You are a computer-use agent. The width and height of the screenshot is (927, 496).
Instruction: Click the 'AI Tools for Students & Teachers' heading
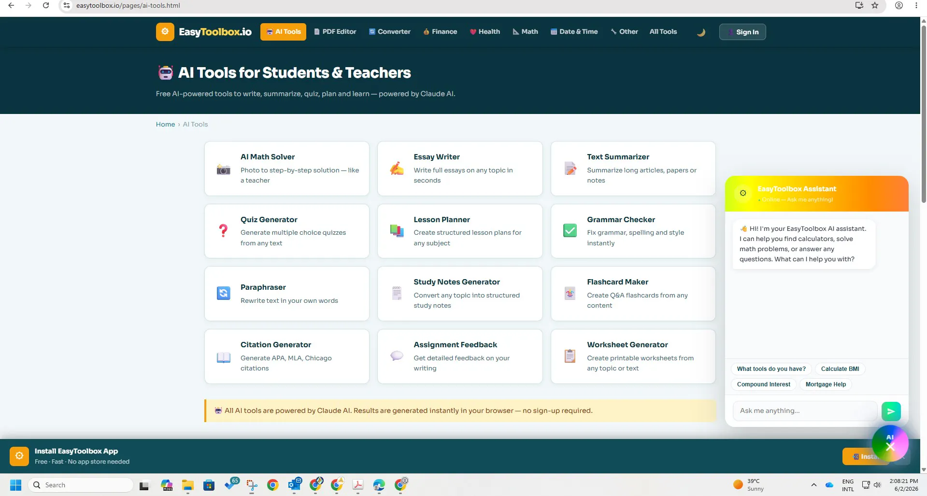294,73
